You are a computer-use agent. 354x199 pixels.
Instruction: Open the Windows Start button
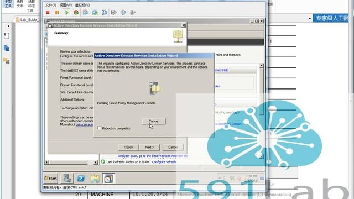(51, 178)
